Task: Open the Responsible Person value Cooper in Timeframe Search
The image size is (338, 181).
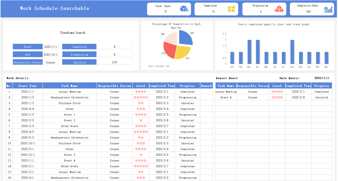Action: coord(51,62)
